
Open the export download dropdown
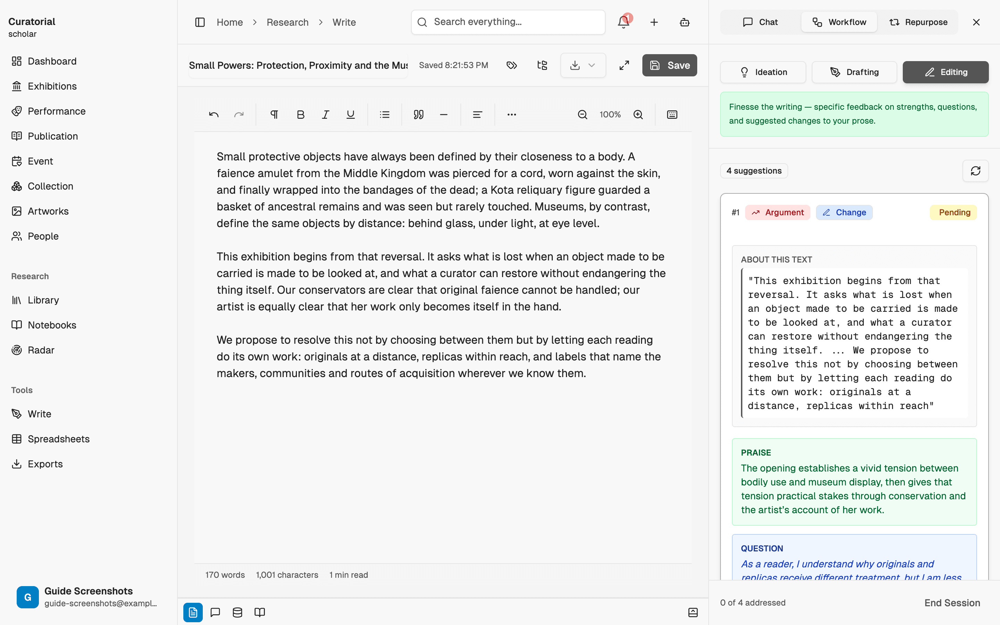pyautogui.click(x=583, y=65)
